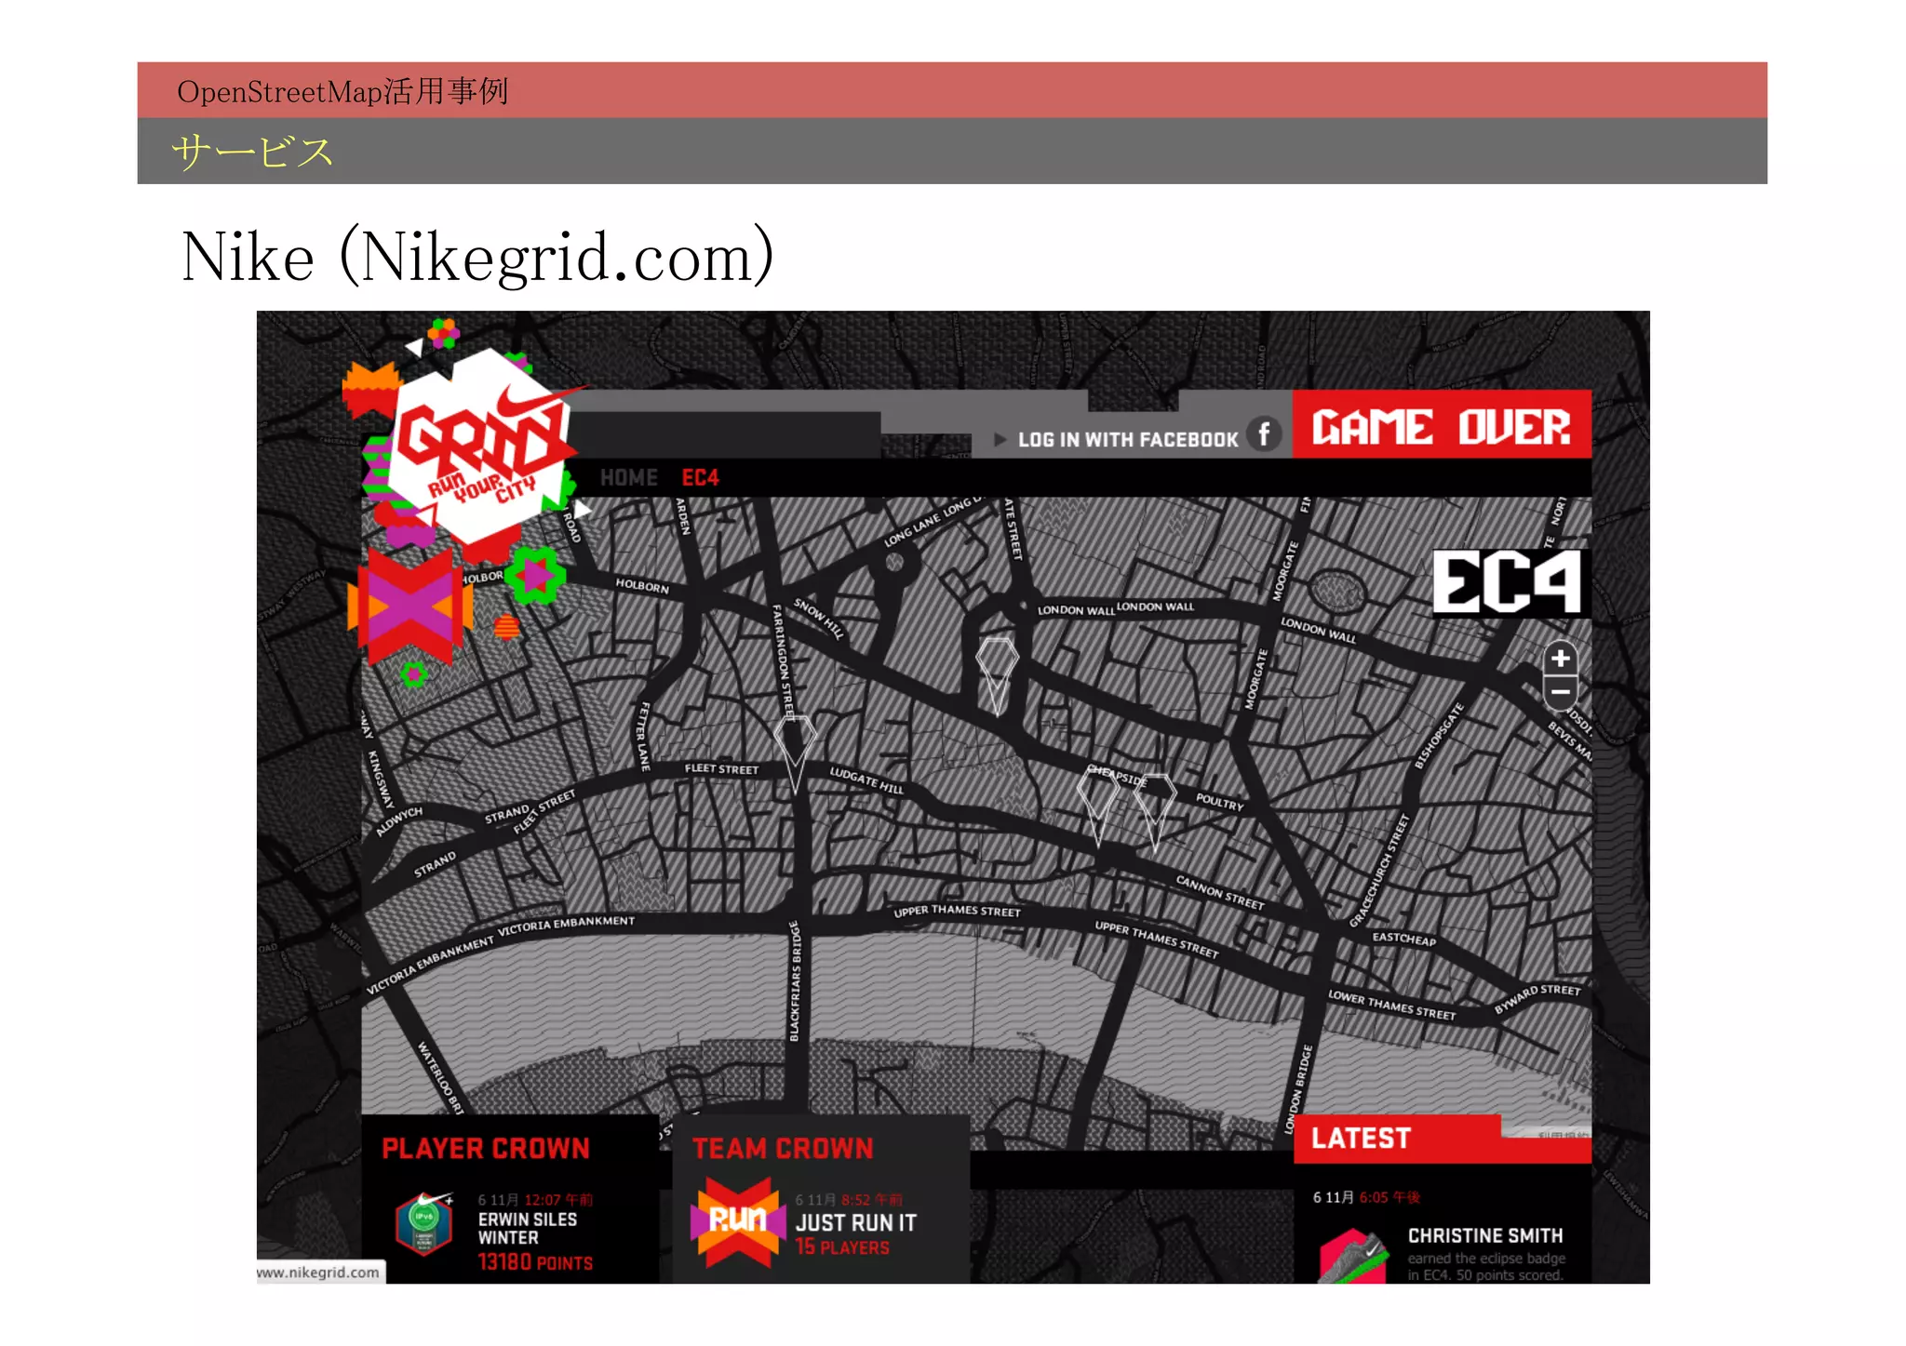Click the TEAM CROWN heading
The image size is (1906, 1346).
tap(783, 1149)
